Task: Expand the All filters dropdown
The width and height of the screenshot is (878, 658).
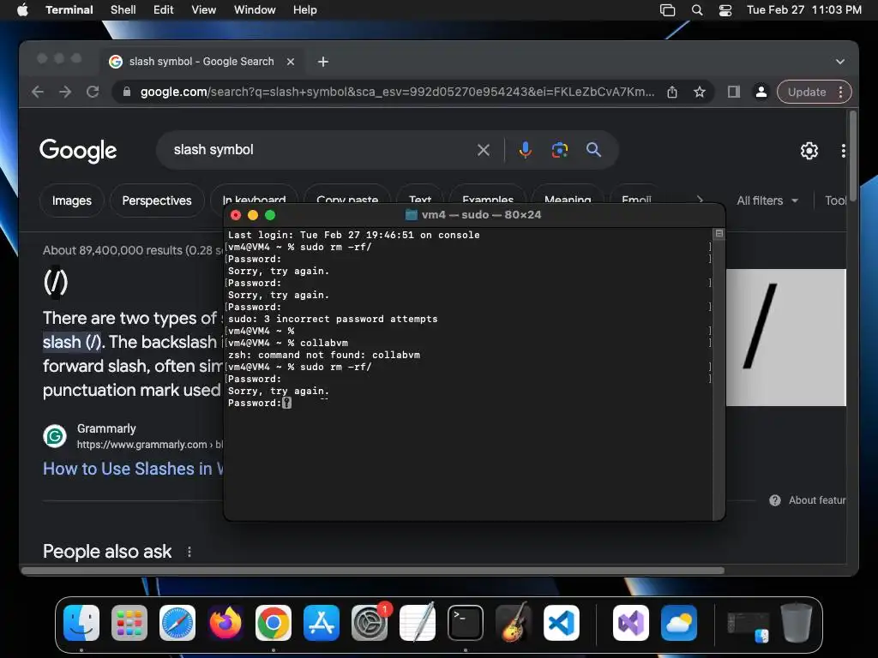Action: [767, 200]
